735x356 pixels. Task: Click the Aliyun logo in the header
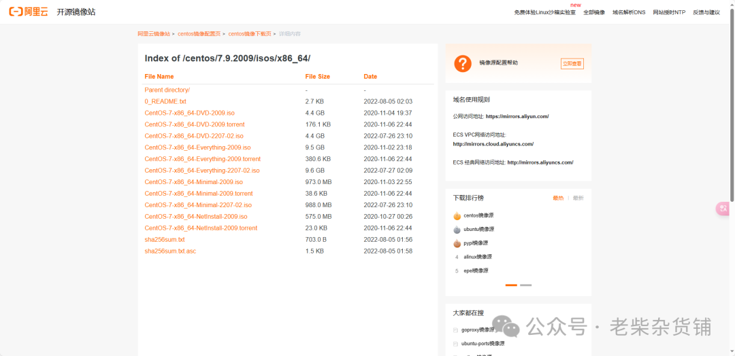coord(29,12)
